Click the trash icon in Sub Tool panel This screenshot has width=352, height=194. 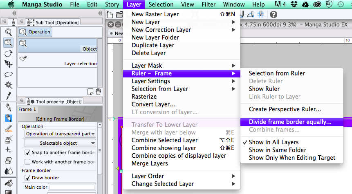click(98, 91)
